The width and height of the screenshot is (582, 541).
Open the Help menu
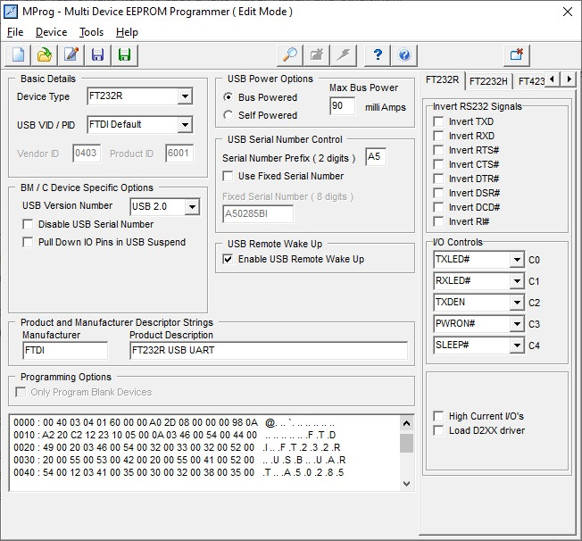(127, 32)
